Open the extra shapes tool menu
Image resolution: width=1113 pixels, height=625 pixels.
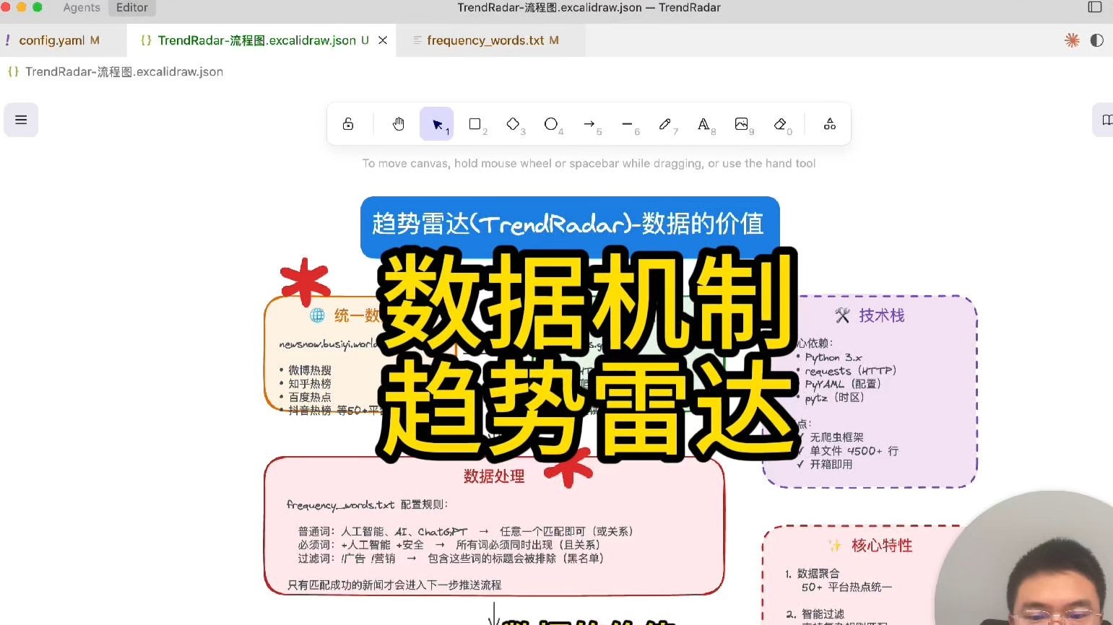pos(829,123)
